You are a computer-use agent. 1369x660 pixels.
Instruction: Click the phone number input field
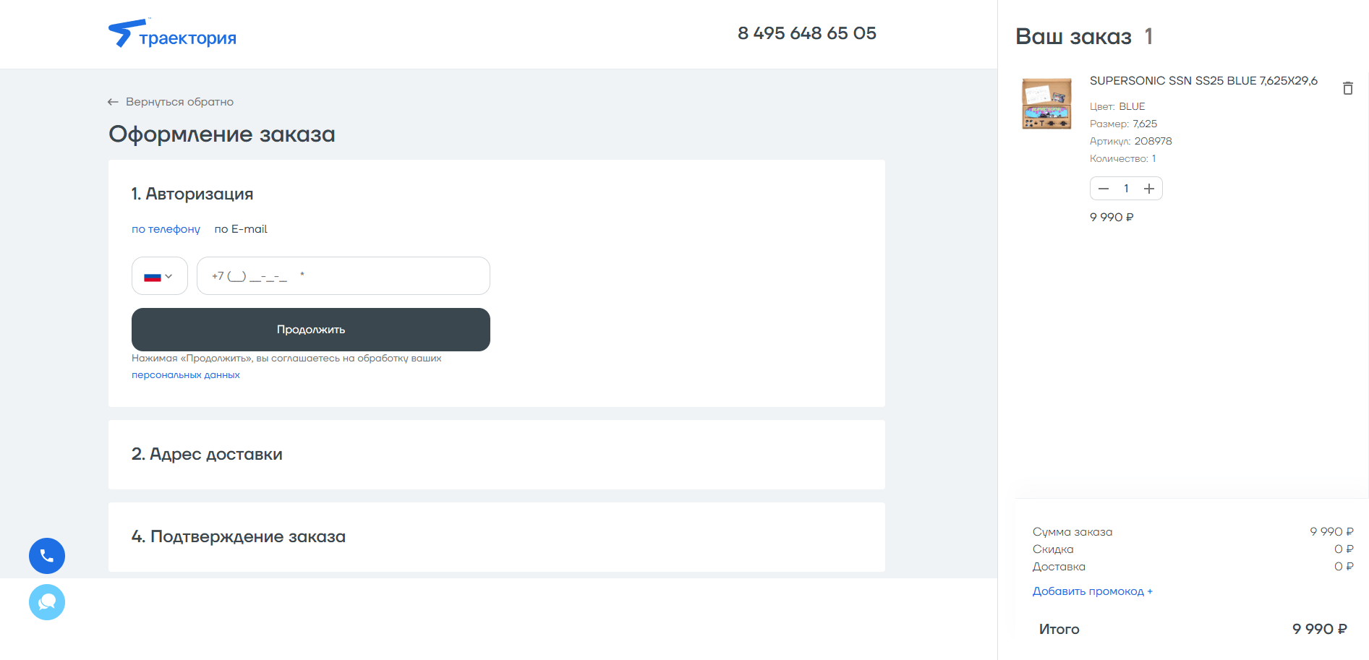(343, 276)
